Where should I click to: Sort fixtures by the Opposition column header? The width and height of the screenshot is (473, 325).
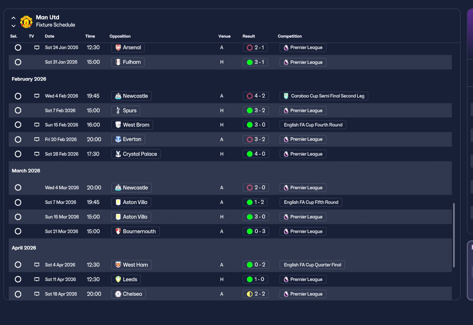[x=120, y=36]
